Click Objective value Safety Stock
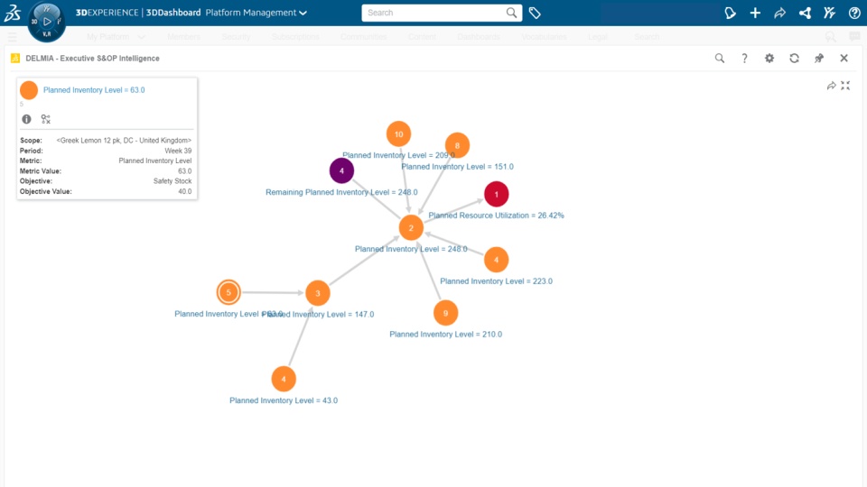 (x=172, y=181)
